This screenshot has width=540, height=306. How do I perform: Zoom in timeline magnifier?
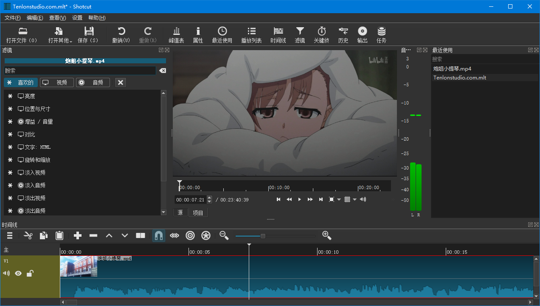(x=326, y=235)
